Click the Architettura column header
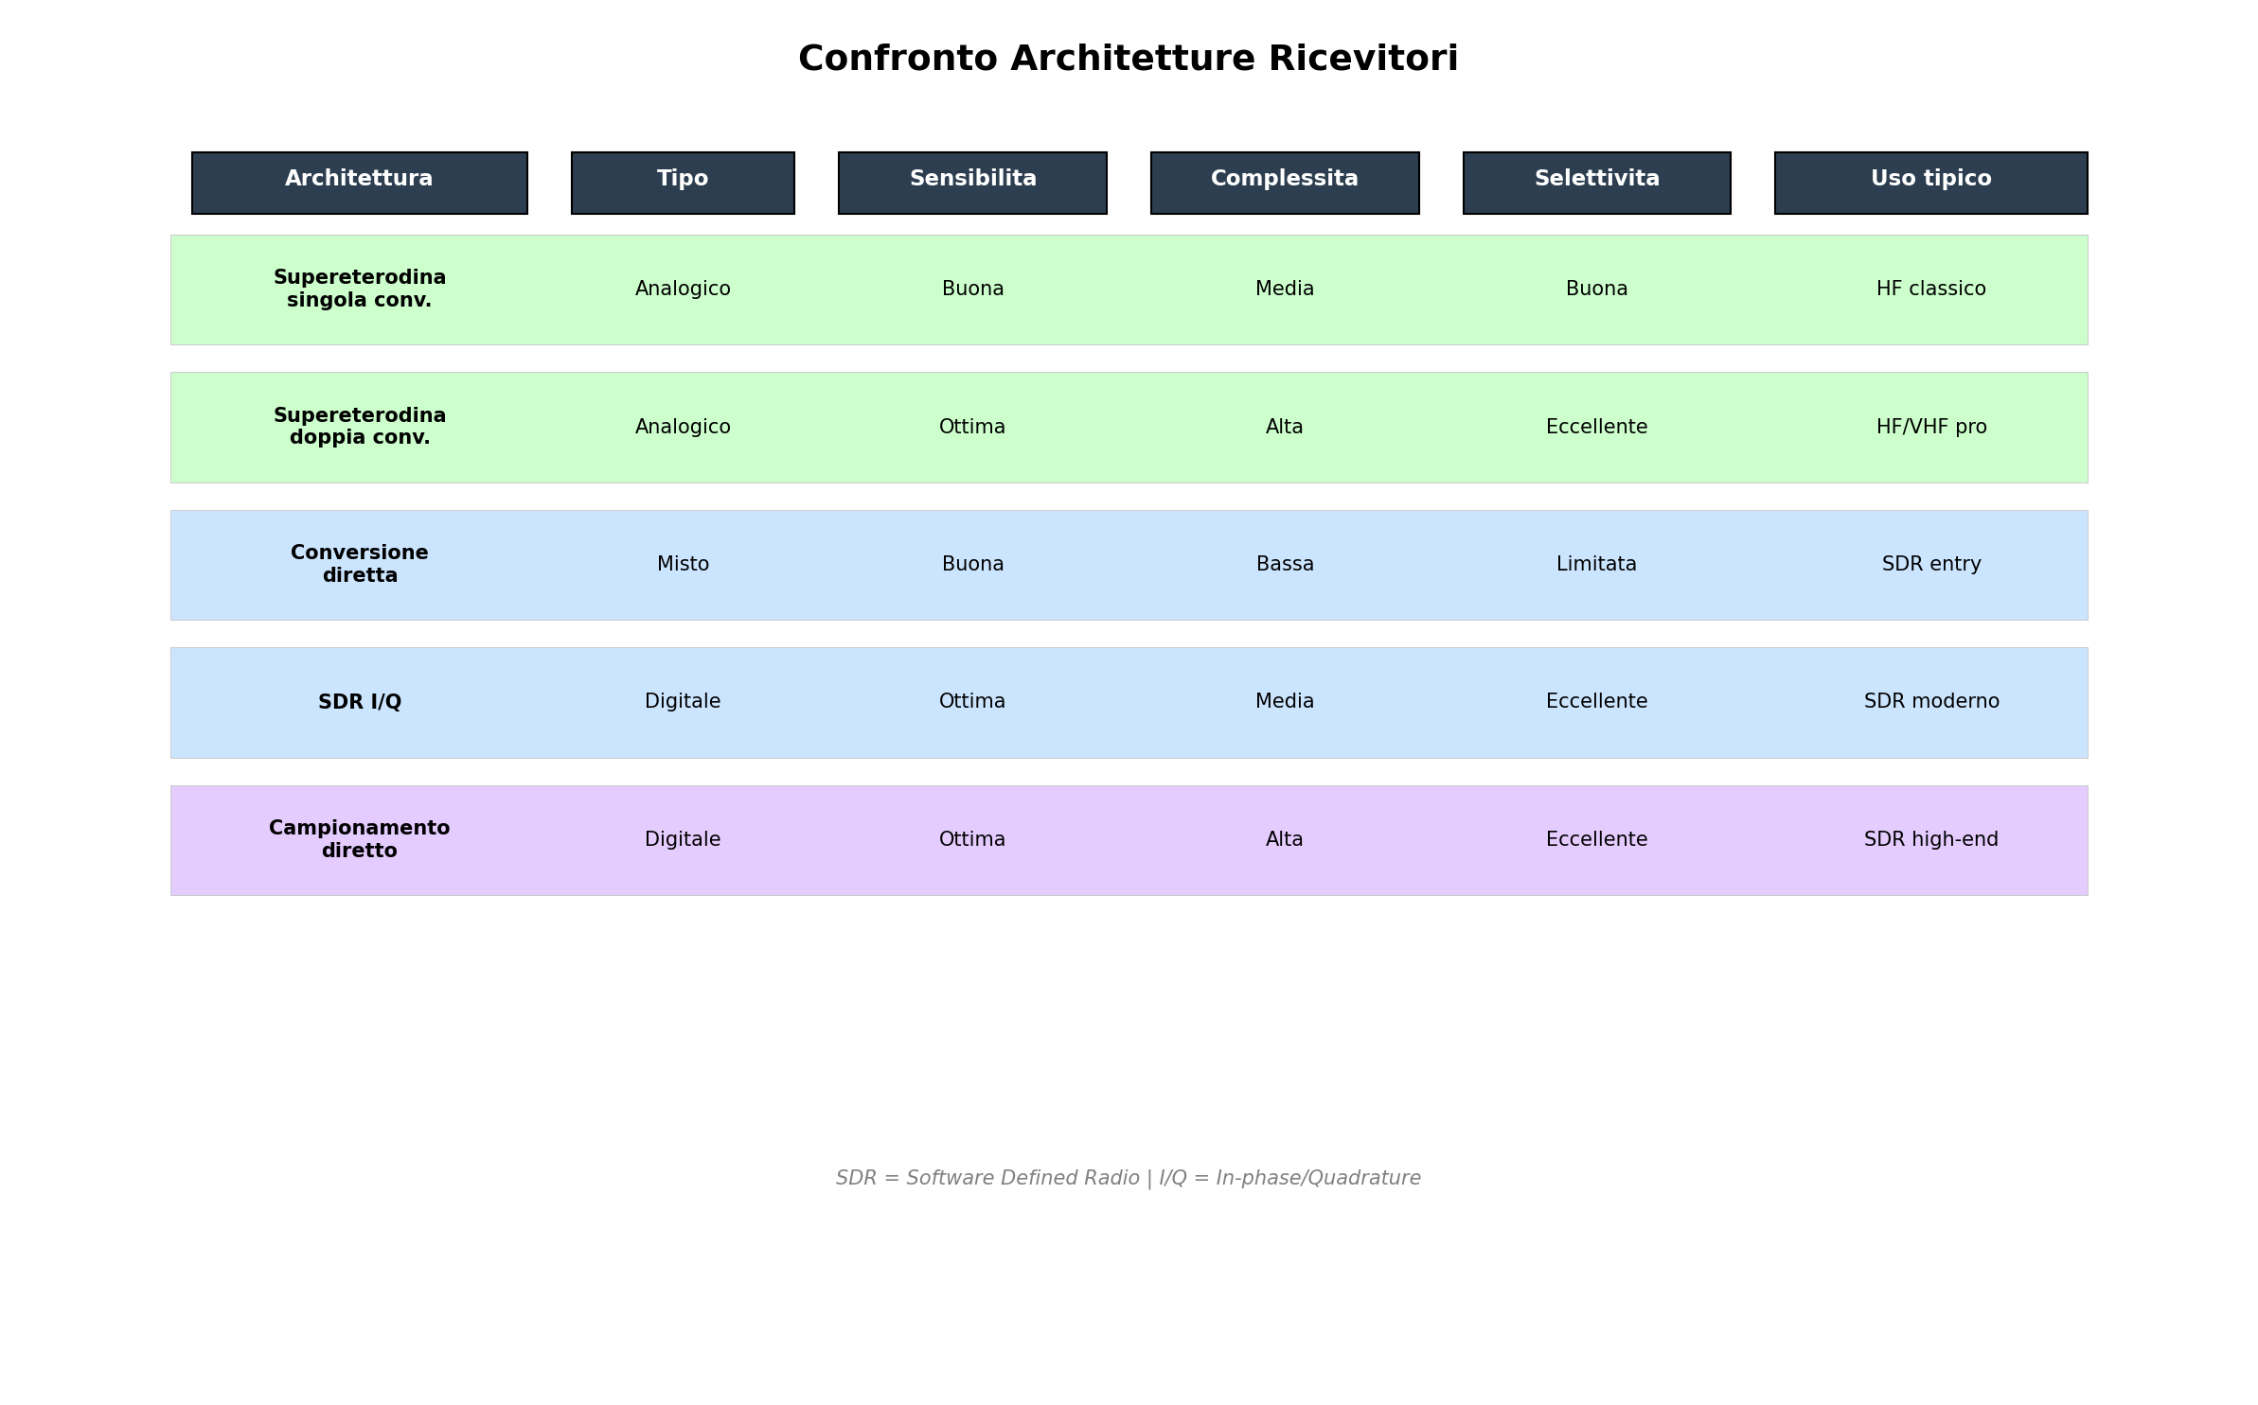 (x=360, y=181)
